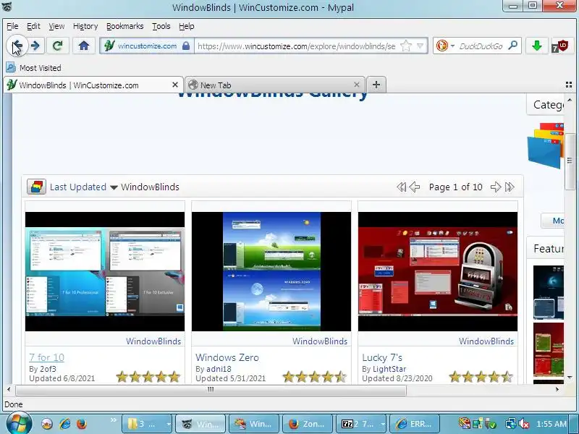The image size is (579, 434).
Task: Close the WindowBlinds tab
Action: (x=175, y=85)
